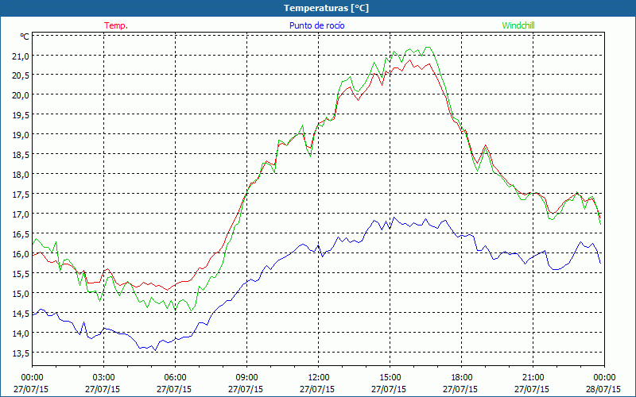
Task: Click the Temperaturas [°C] chart title
Action: [327, 7]
